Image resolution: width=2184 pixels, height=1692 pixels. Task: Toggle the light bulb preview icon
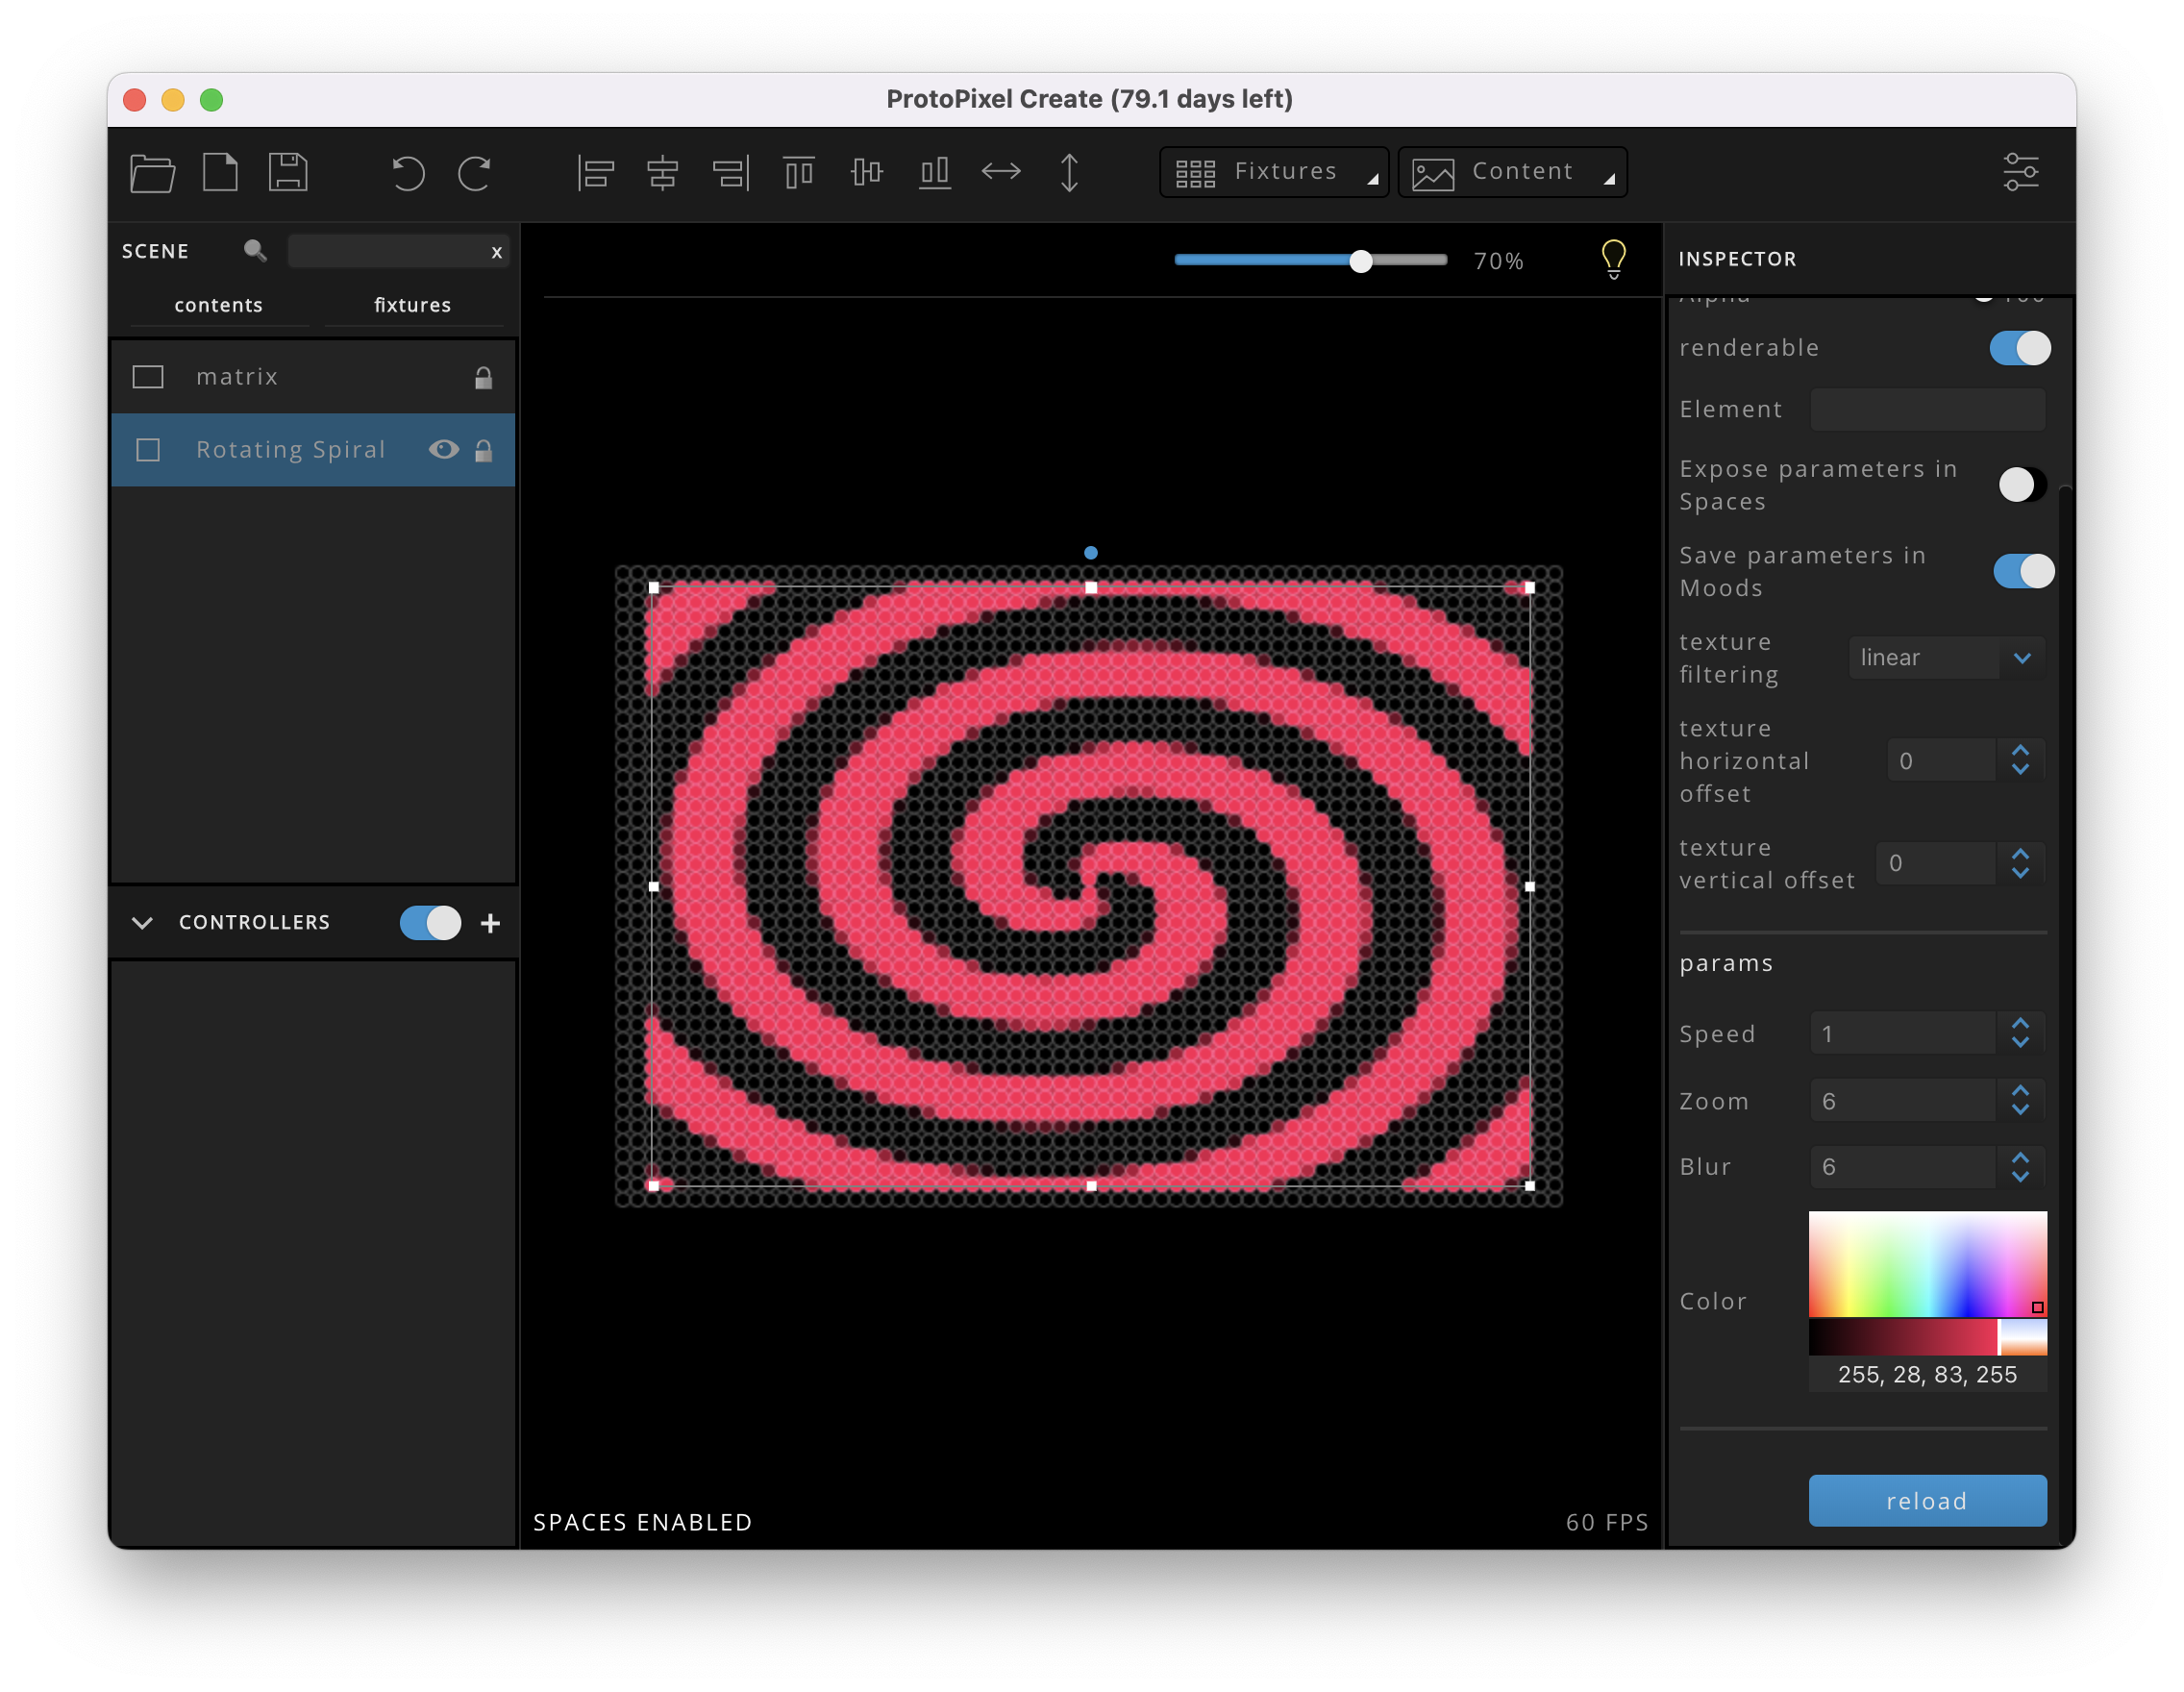pos(1613,259)
